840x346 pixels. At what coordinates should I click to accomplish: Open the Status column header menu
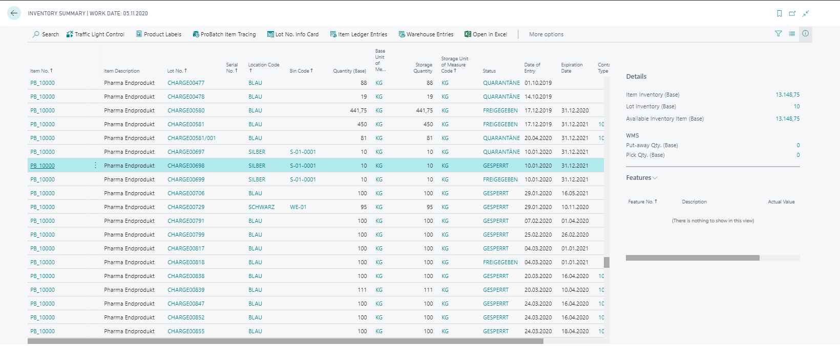point(489,71)
